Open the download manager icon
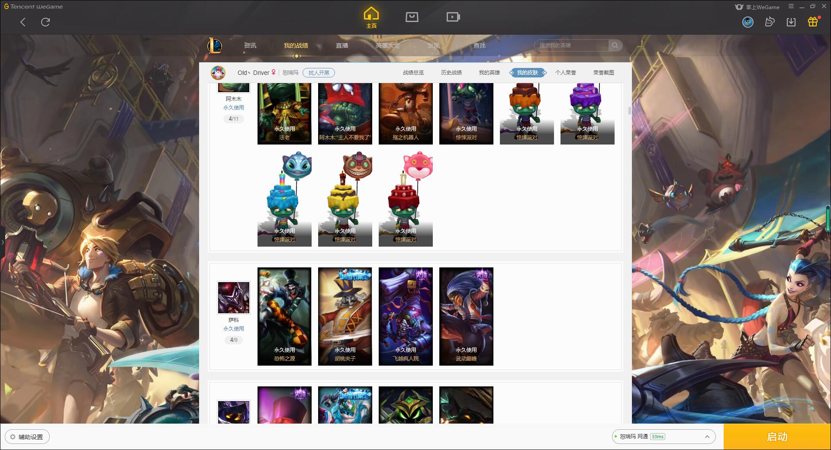 (x=791, y=22)
